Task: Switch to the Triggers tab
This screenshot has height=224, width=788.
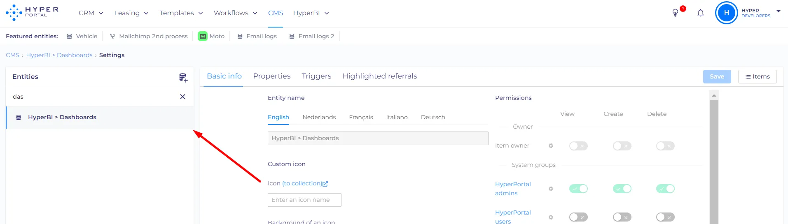Action: click(316, 76)
